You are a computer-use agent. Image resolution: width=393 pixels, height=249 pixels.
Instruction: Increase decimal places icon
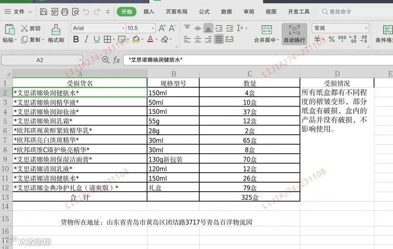[353, 39]
